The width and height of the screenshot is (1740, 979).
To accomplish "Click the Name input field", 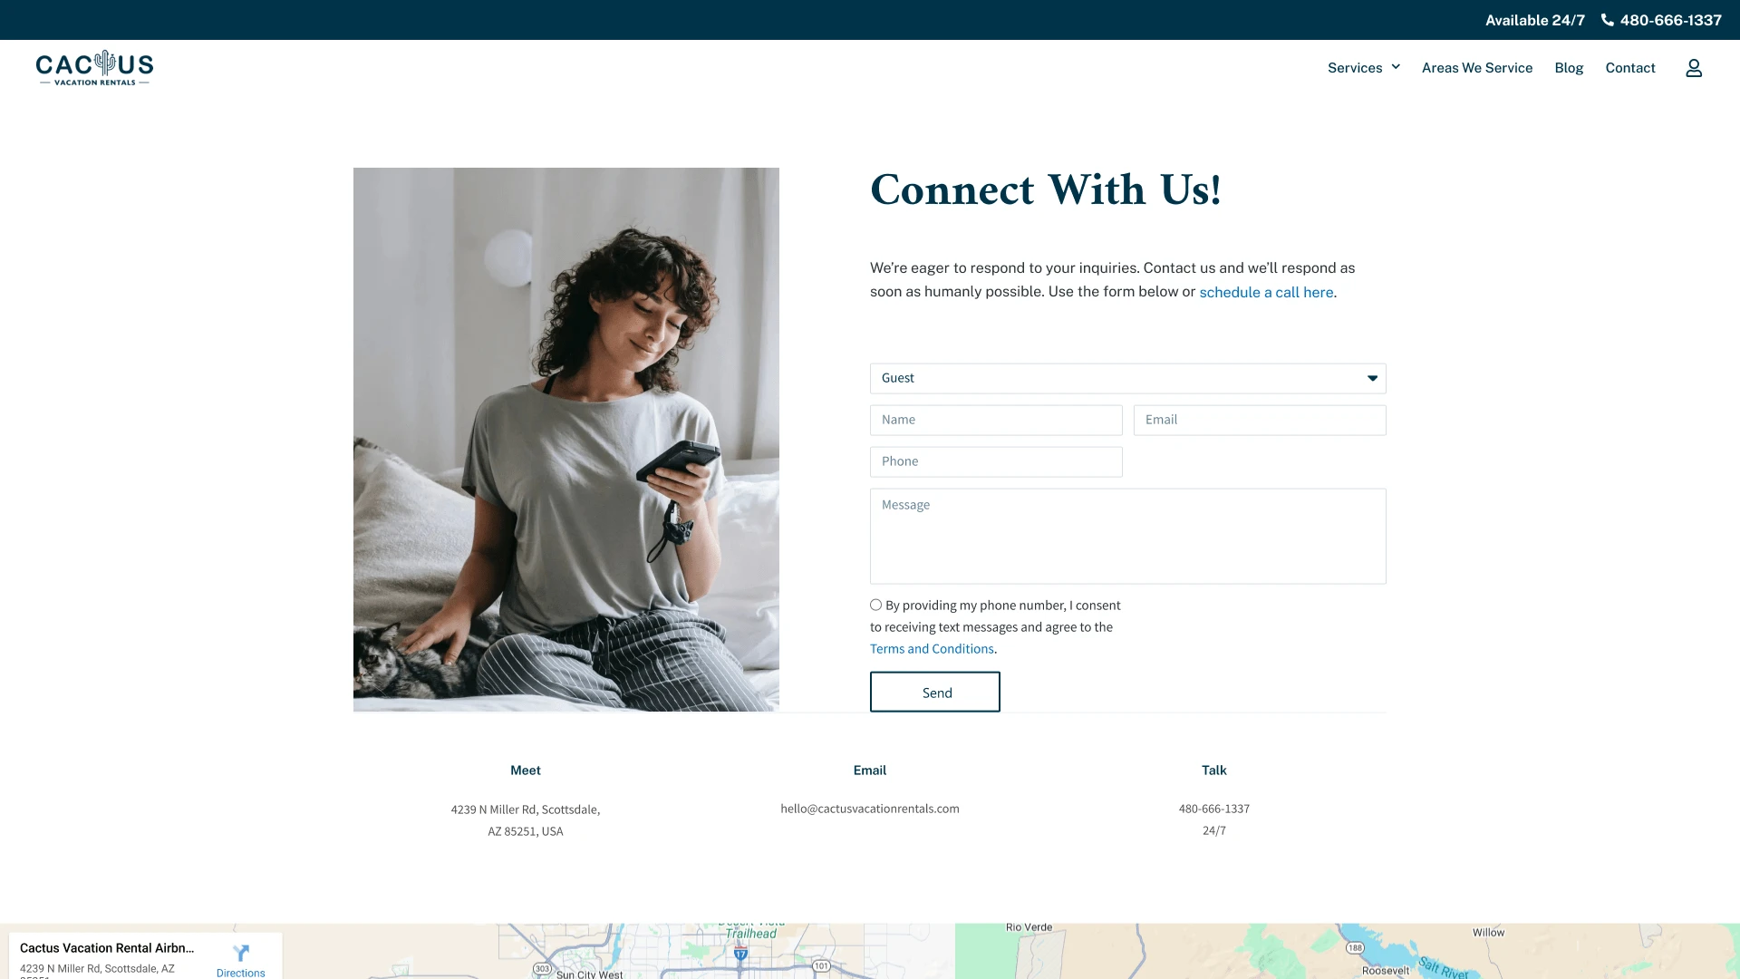I will 997,420.
